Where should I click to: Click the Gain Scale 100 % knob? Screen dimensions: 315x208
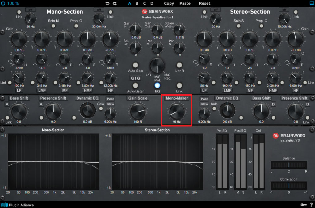coord(138,111)
